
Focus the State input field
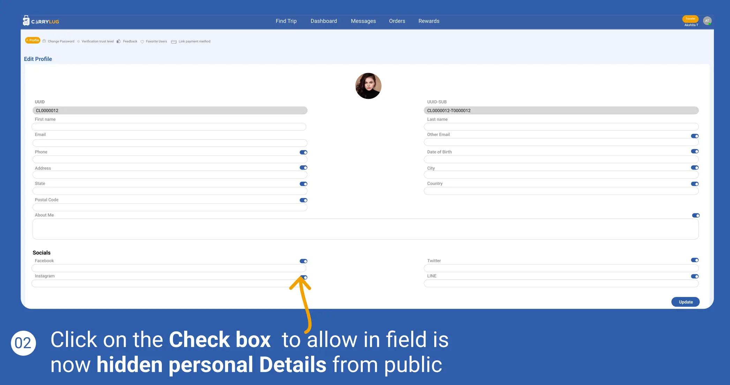pyautogui.click(x=170, y=191)
